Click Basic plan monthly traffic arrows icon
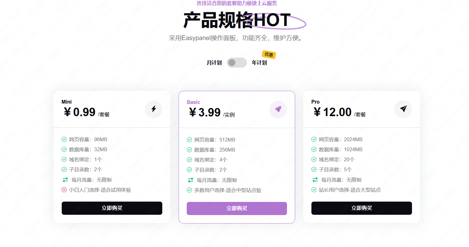The width and height of the screenshot is (469, 247). [x=190, y=180]
